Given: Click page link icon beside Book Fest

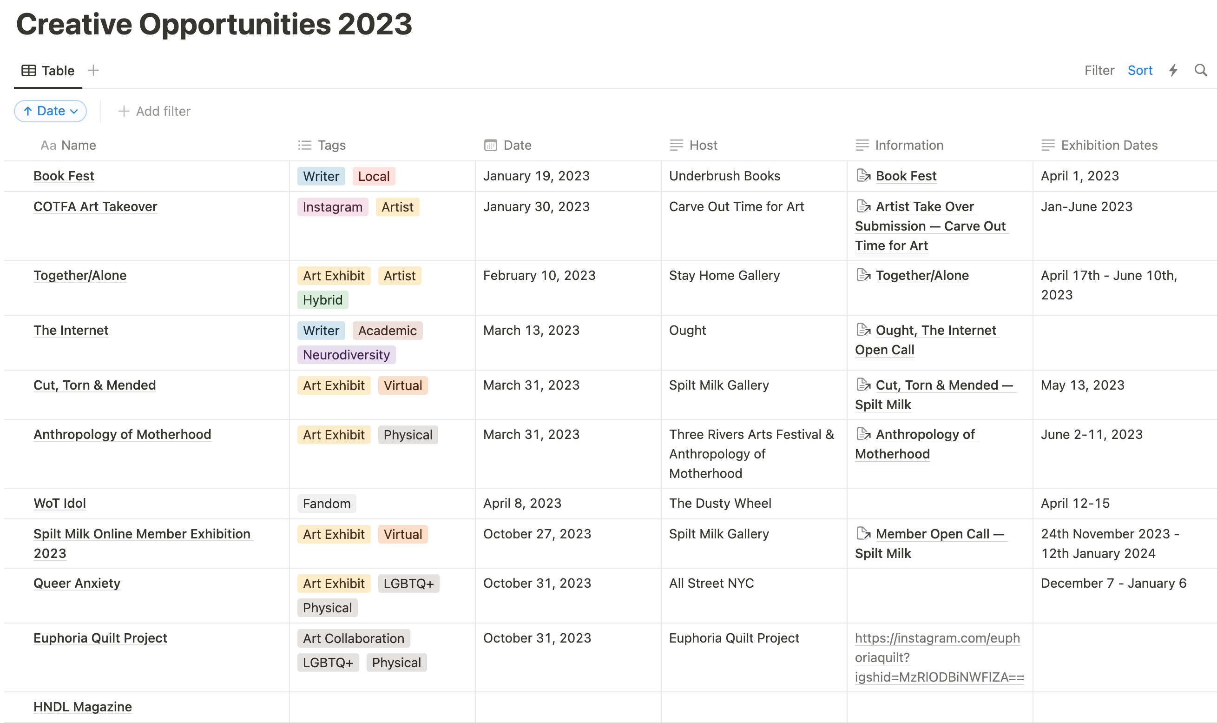Looking at the screenshot, I should (863, 175).
